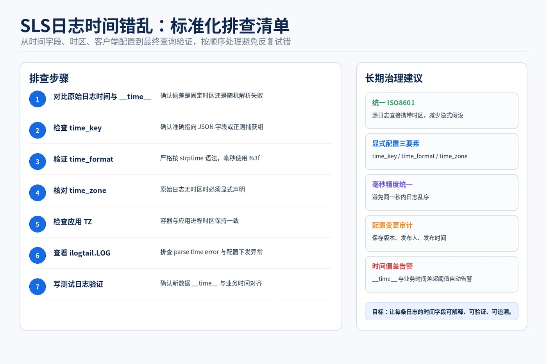The height and width of the screenshot is (364, 547).
Task: Select the '写测试日志验证' step title
Action: coord(78,284)
